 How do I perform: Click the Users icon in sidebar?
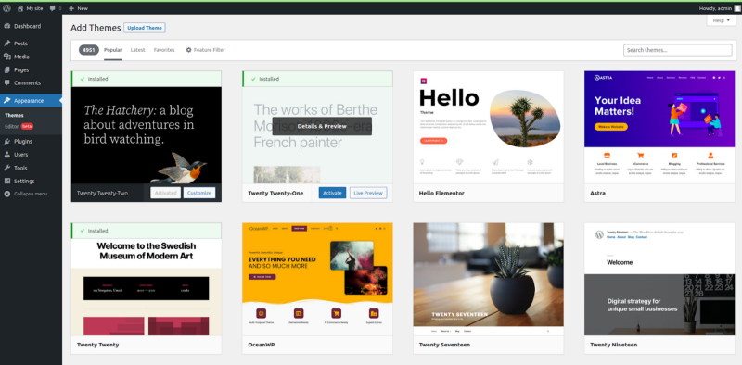click(7, 154)
